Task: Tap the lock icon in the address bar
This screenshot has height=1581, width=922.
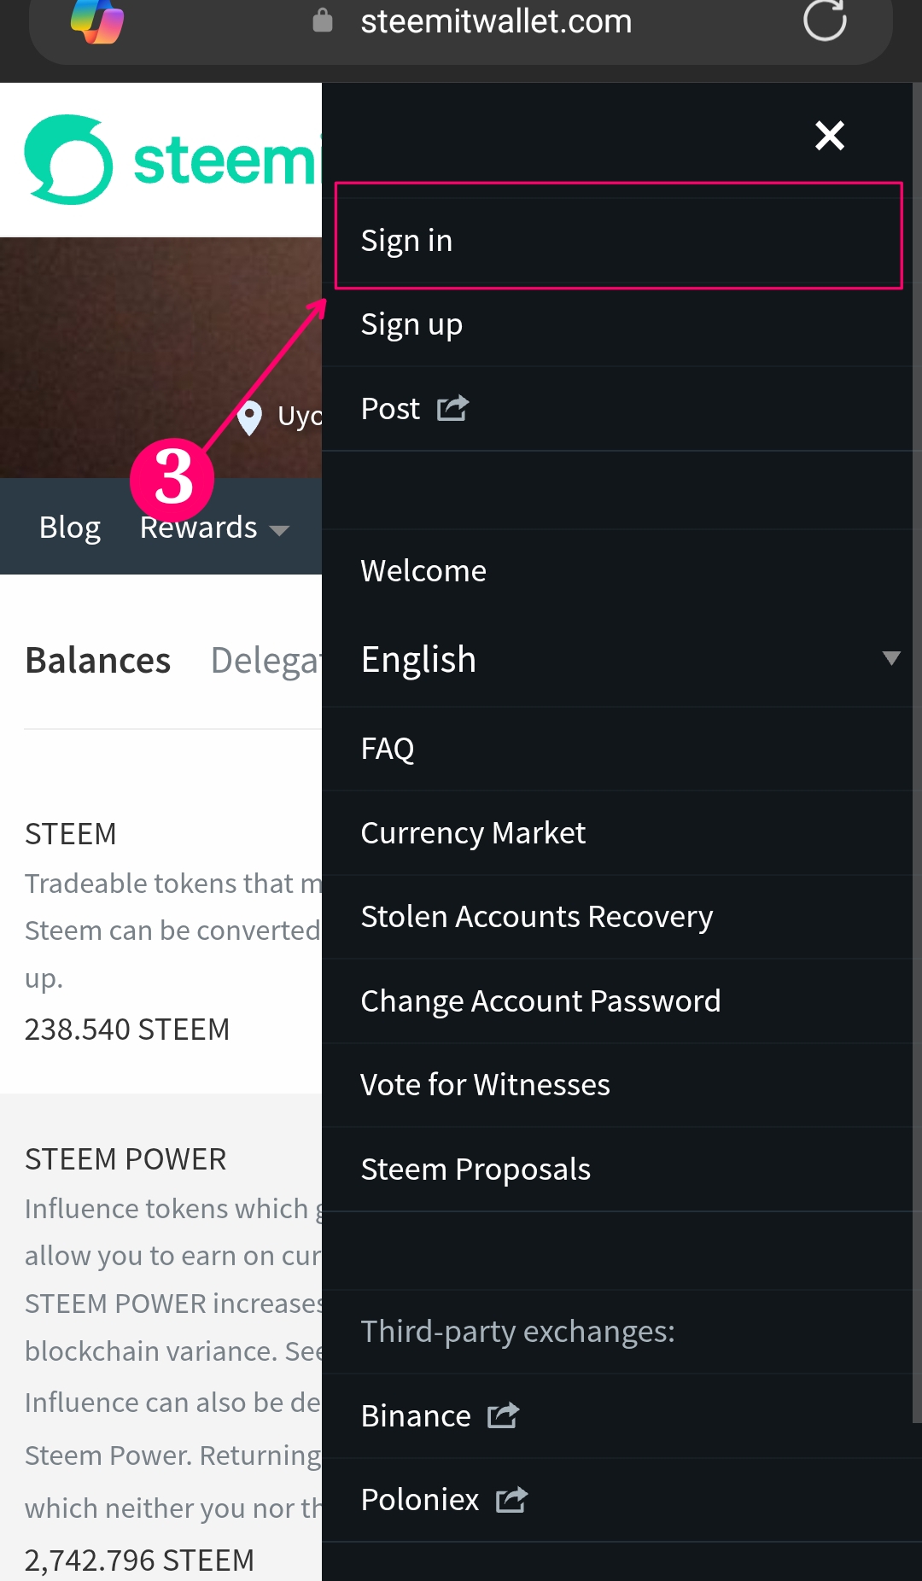Action: tap(323, 20)
